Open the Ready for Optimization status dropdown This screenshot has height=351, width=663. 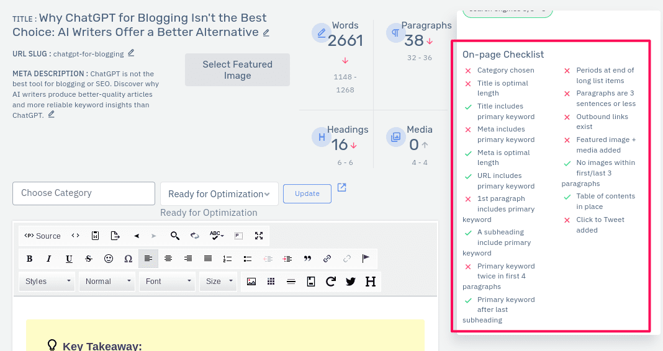(x=219, y=194)
